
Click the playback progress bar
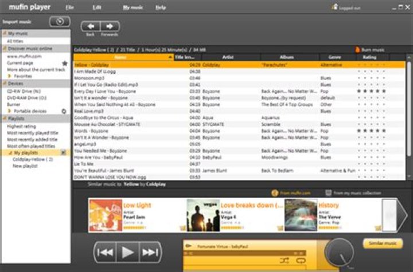(x=244, y=253)
